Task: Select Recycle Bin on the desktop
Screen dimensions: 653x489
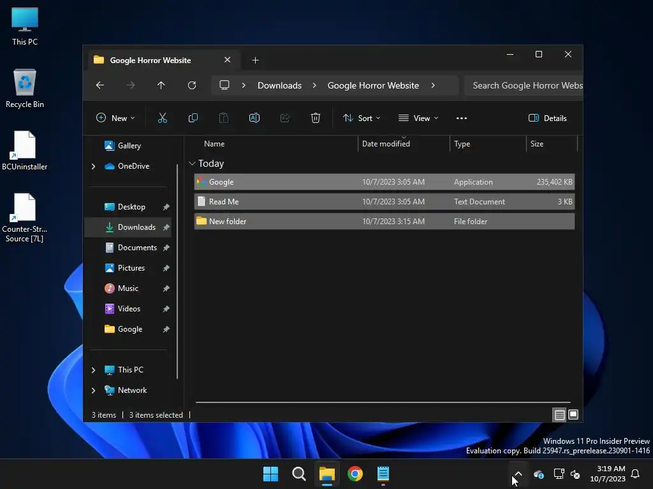Action: (25, 89)
